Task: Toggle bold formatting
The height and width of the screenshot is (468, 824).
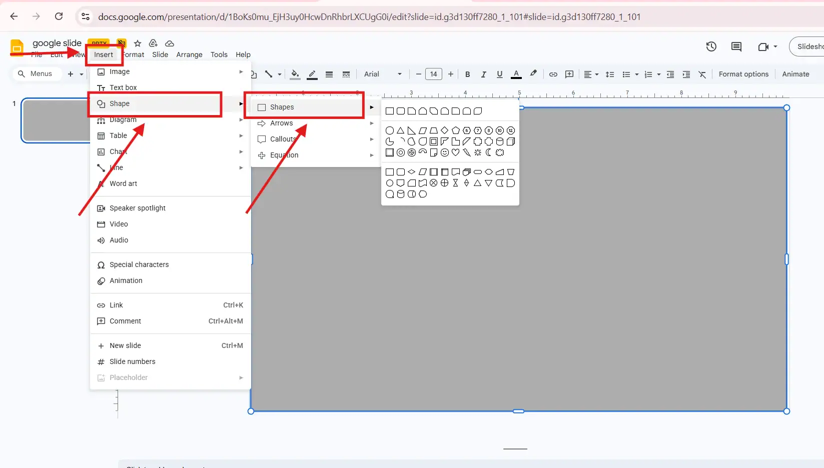Action: pos(467,74)
